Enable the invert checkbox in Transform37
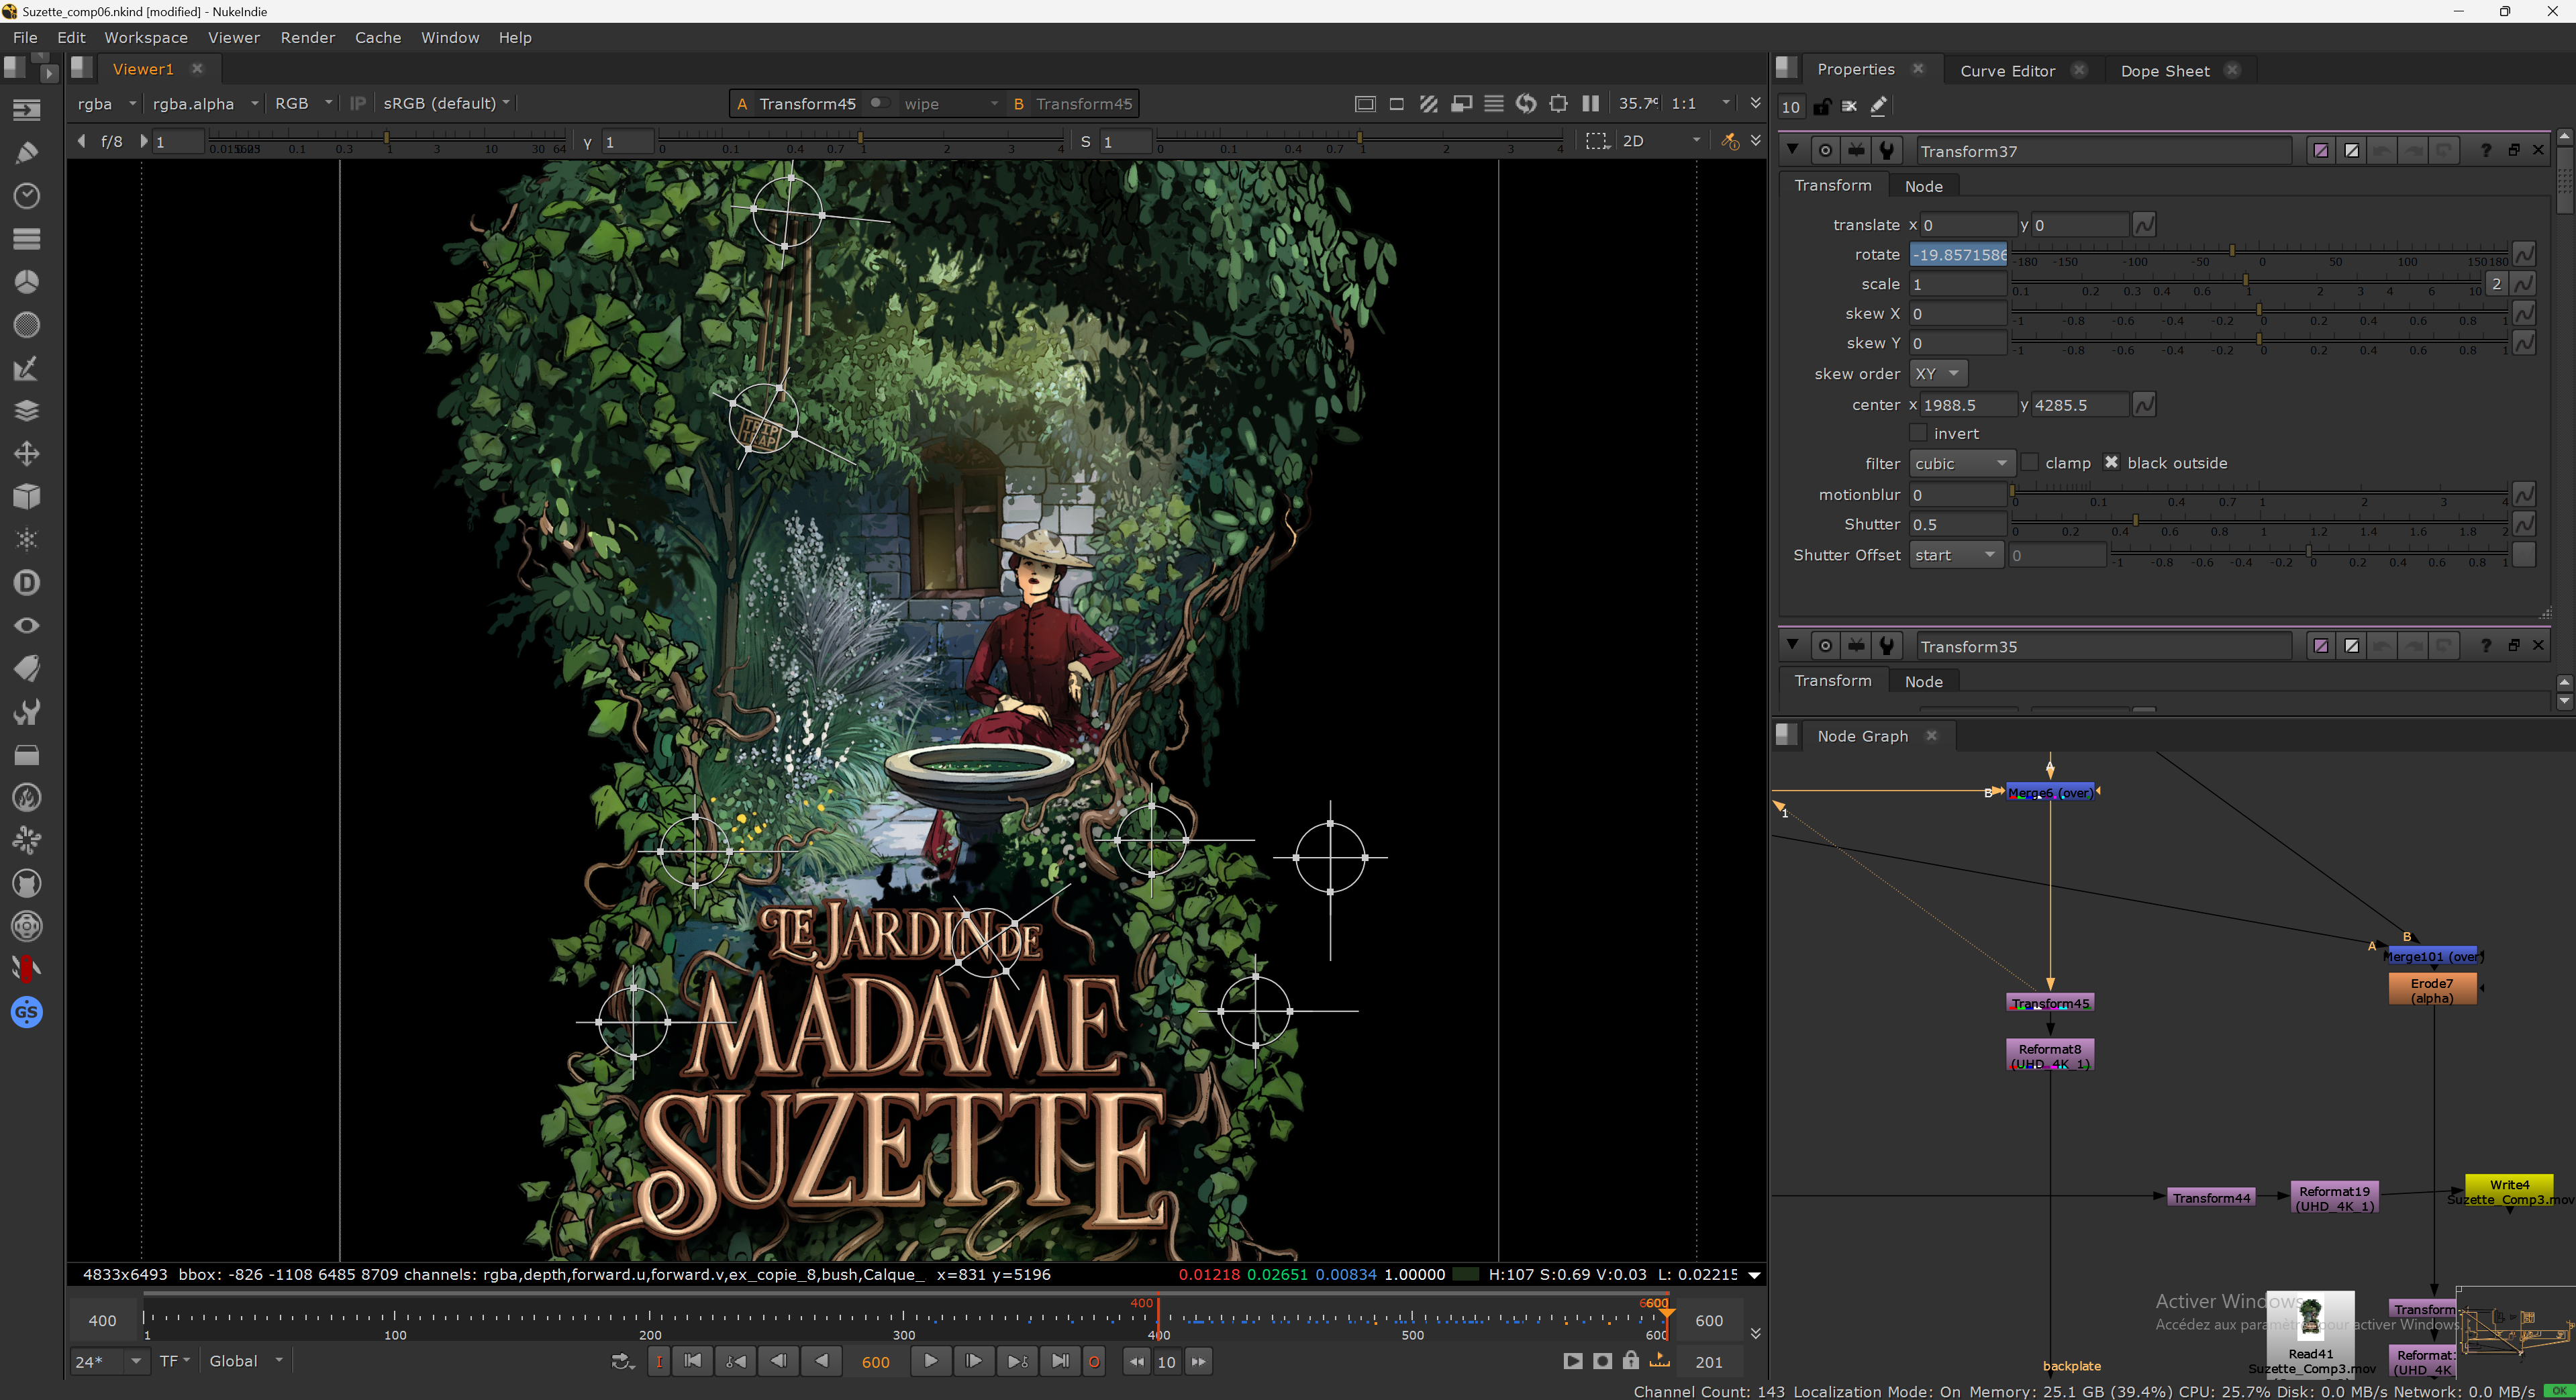This screenshot has width=2576, height=1400. [1917, 433]
